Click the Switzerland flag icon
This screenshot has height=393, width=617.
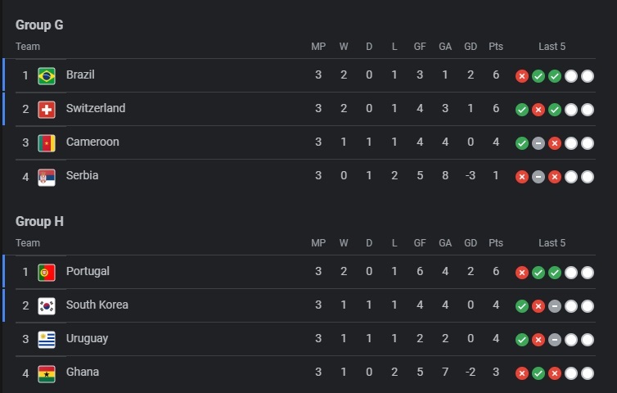click(x=47, y=110)
